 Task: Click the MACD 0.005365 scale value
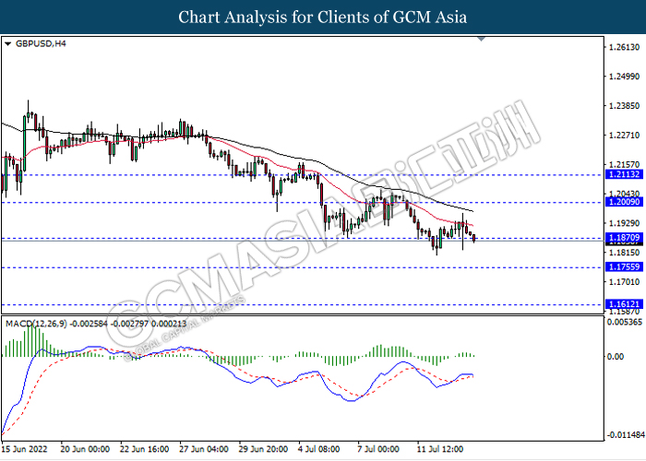point(625,322)
